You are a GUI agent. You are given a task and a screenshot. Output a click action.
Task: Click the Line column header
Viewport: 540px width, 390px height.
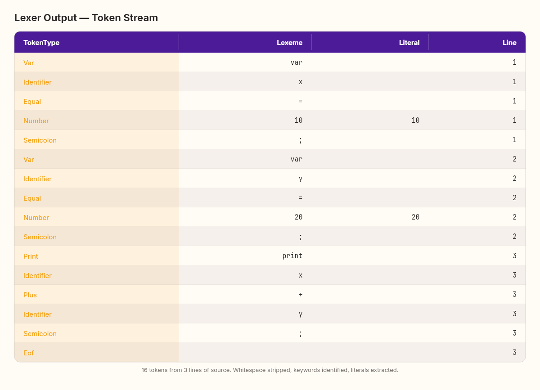[x=477, y=43]
